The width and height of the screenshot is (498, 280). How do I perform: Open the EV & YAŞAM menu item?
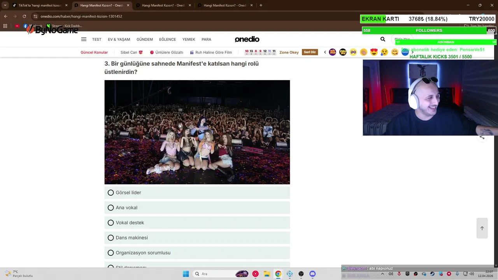click(x=119, y=39)
